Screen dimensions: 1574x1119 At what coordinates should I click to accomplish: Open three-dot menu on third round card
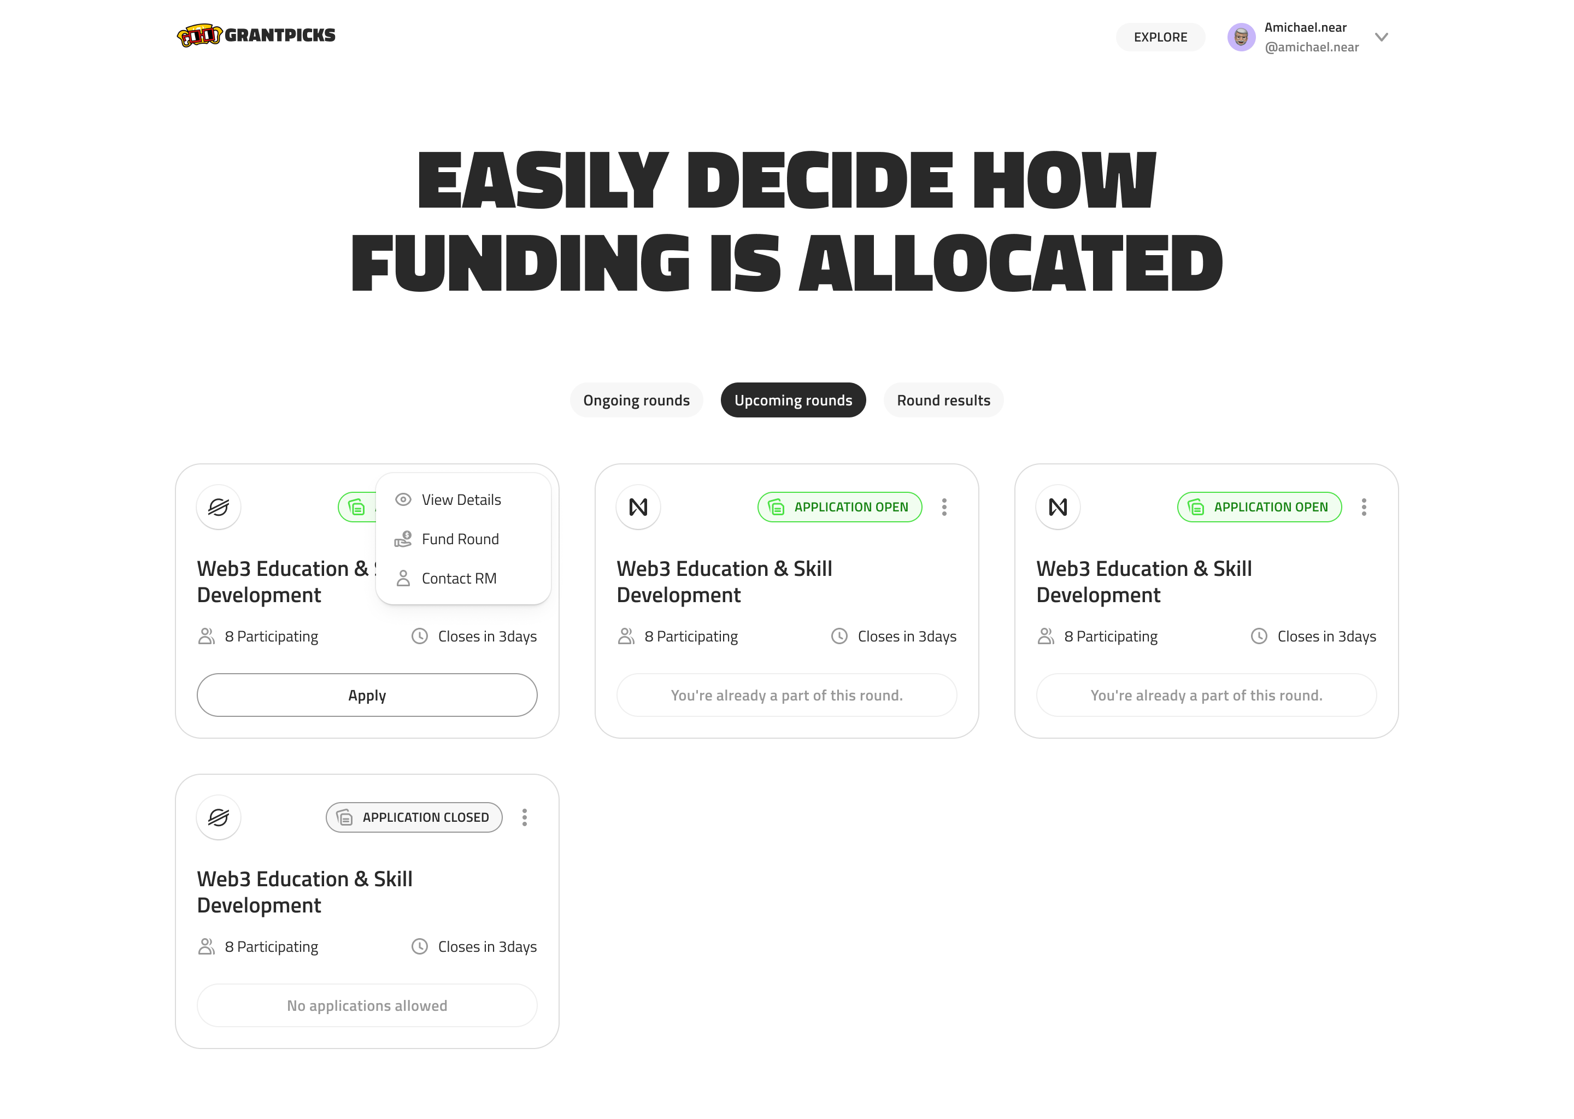click(x=1364, y=507)
